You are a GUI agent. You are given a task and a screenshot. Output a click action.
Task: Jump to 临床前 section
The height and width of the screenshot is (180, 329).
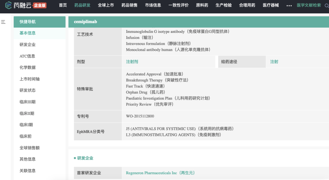click(25, 136)
